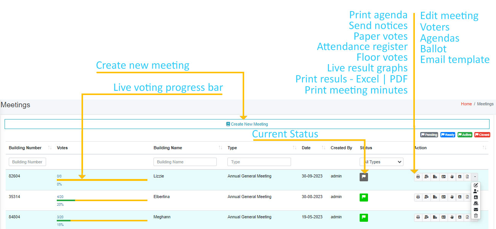The width and height of the screenshot is (496, 229).
Task: Click the trash delete item in dropdown menu
Action: click(x=475, y=216)
